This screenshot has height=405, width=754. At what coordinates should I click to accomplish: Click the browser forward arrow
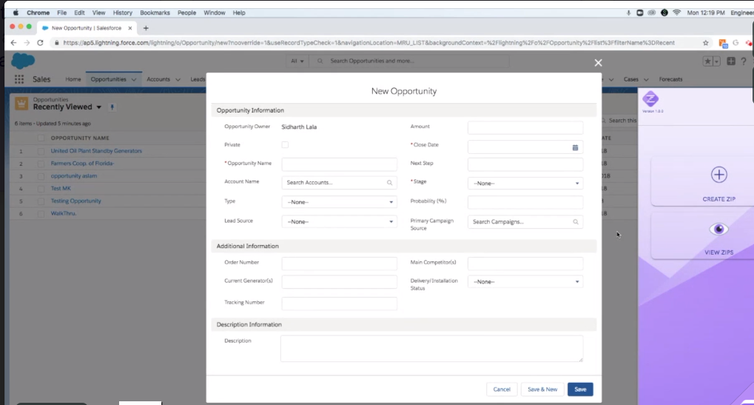27,43
